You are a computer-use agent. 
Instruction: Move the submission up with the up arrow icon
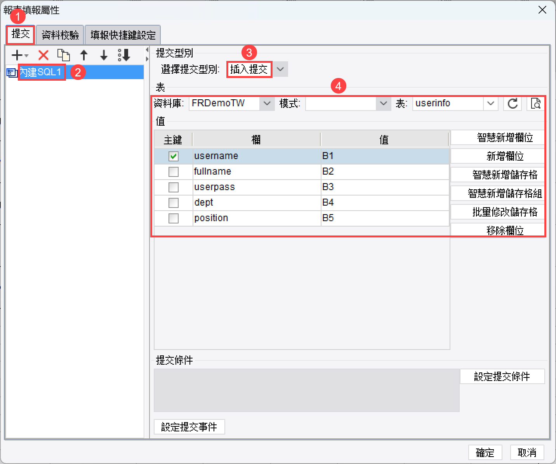click(x=84, y=55)
